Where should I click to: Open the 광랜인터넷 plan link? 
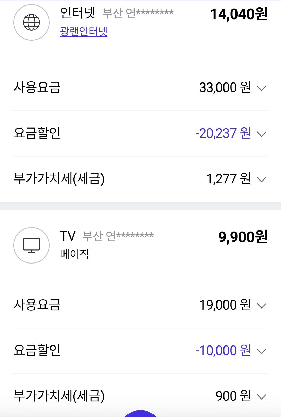coord(84,32)
